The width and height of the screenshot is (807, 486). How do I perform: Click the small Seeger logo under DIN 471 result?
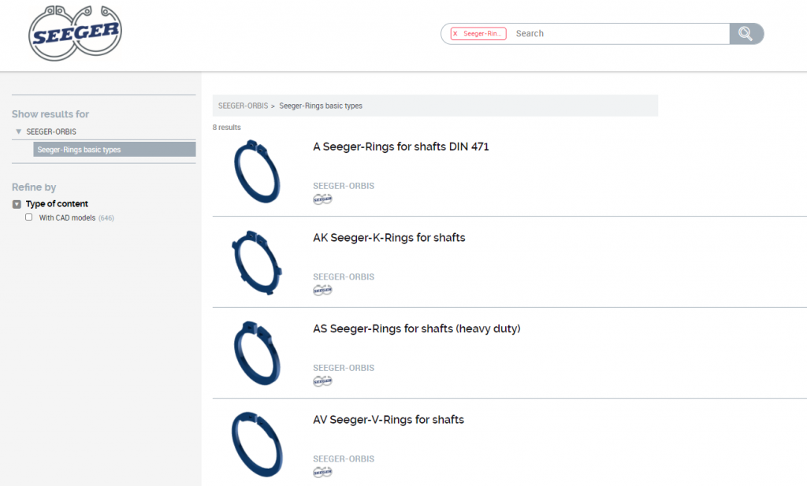[x=322, y=199]
